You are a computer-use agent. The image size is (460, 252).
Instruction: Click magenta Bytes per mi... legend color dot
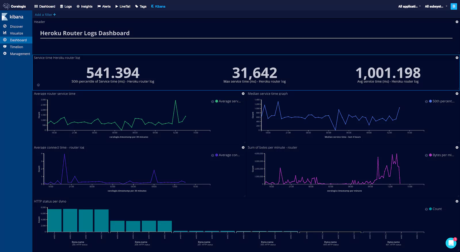coord(430,155)
